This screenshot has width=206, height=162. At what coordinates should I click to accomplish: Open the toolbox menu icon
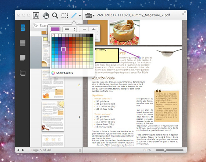pyautogui.click(x=89, y=15)
